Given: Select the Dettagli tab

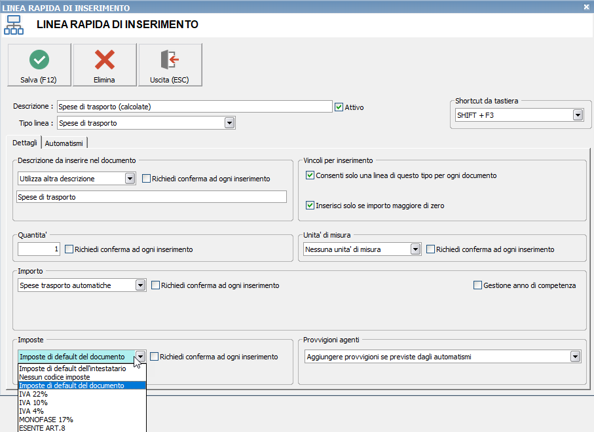Looking at the screenshot, I should [25, 143].
